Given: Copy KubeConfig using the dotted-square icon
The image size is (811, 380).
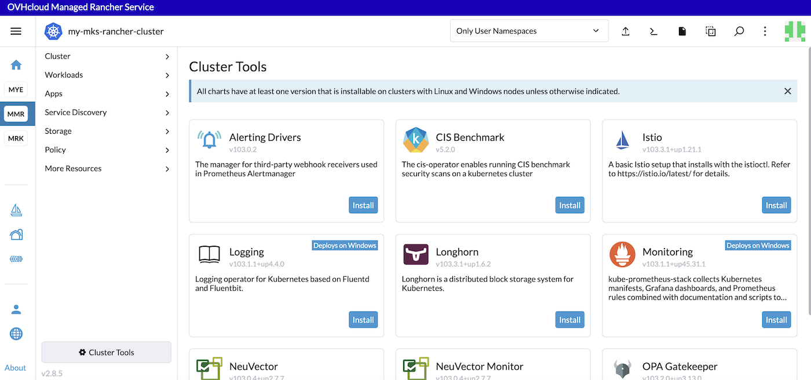Looking at the screenshot, I should (710, 31).
